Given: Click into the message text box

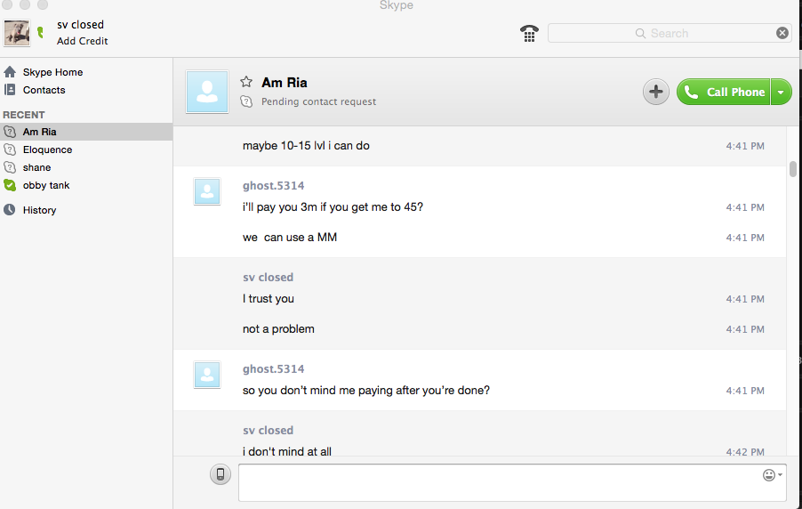Looking at the screenshot, I should pos(498,482).
